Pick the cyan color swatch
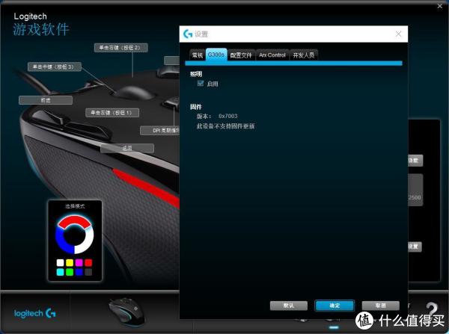The height and width of the screenshot is (334, 449). [60, 272]
